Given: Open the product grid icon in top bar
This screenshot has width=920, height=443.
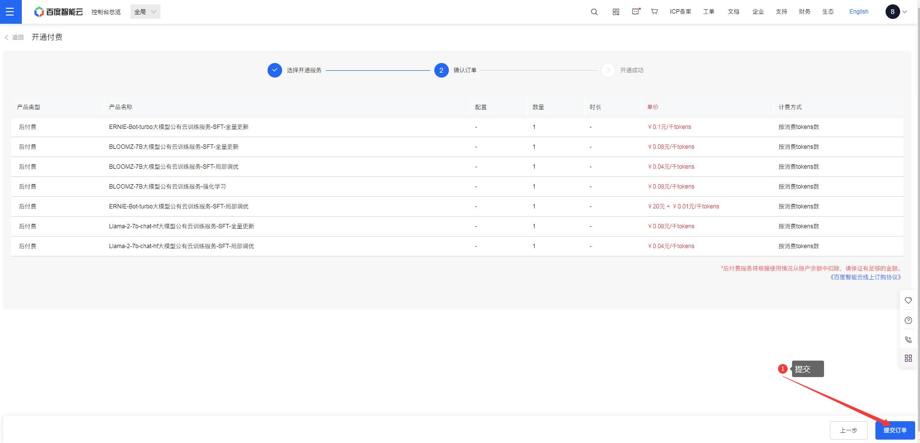Looking at the screenshot, I should (x=616, y=12).
